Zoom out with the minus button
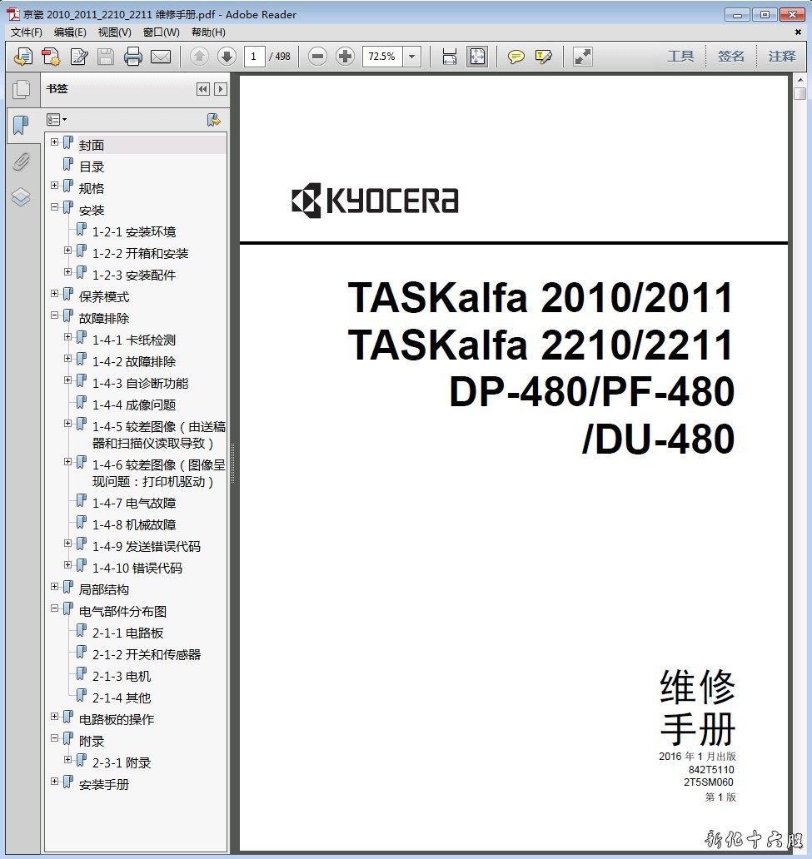The height and width of the screenshot is (859, 812). click(x=317, y=57)
